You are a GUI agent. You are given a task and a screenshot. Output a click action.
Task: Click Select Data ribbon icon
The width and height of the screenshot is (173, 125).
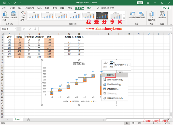pyautogui.click(x=141, y=15)
